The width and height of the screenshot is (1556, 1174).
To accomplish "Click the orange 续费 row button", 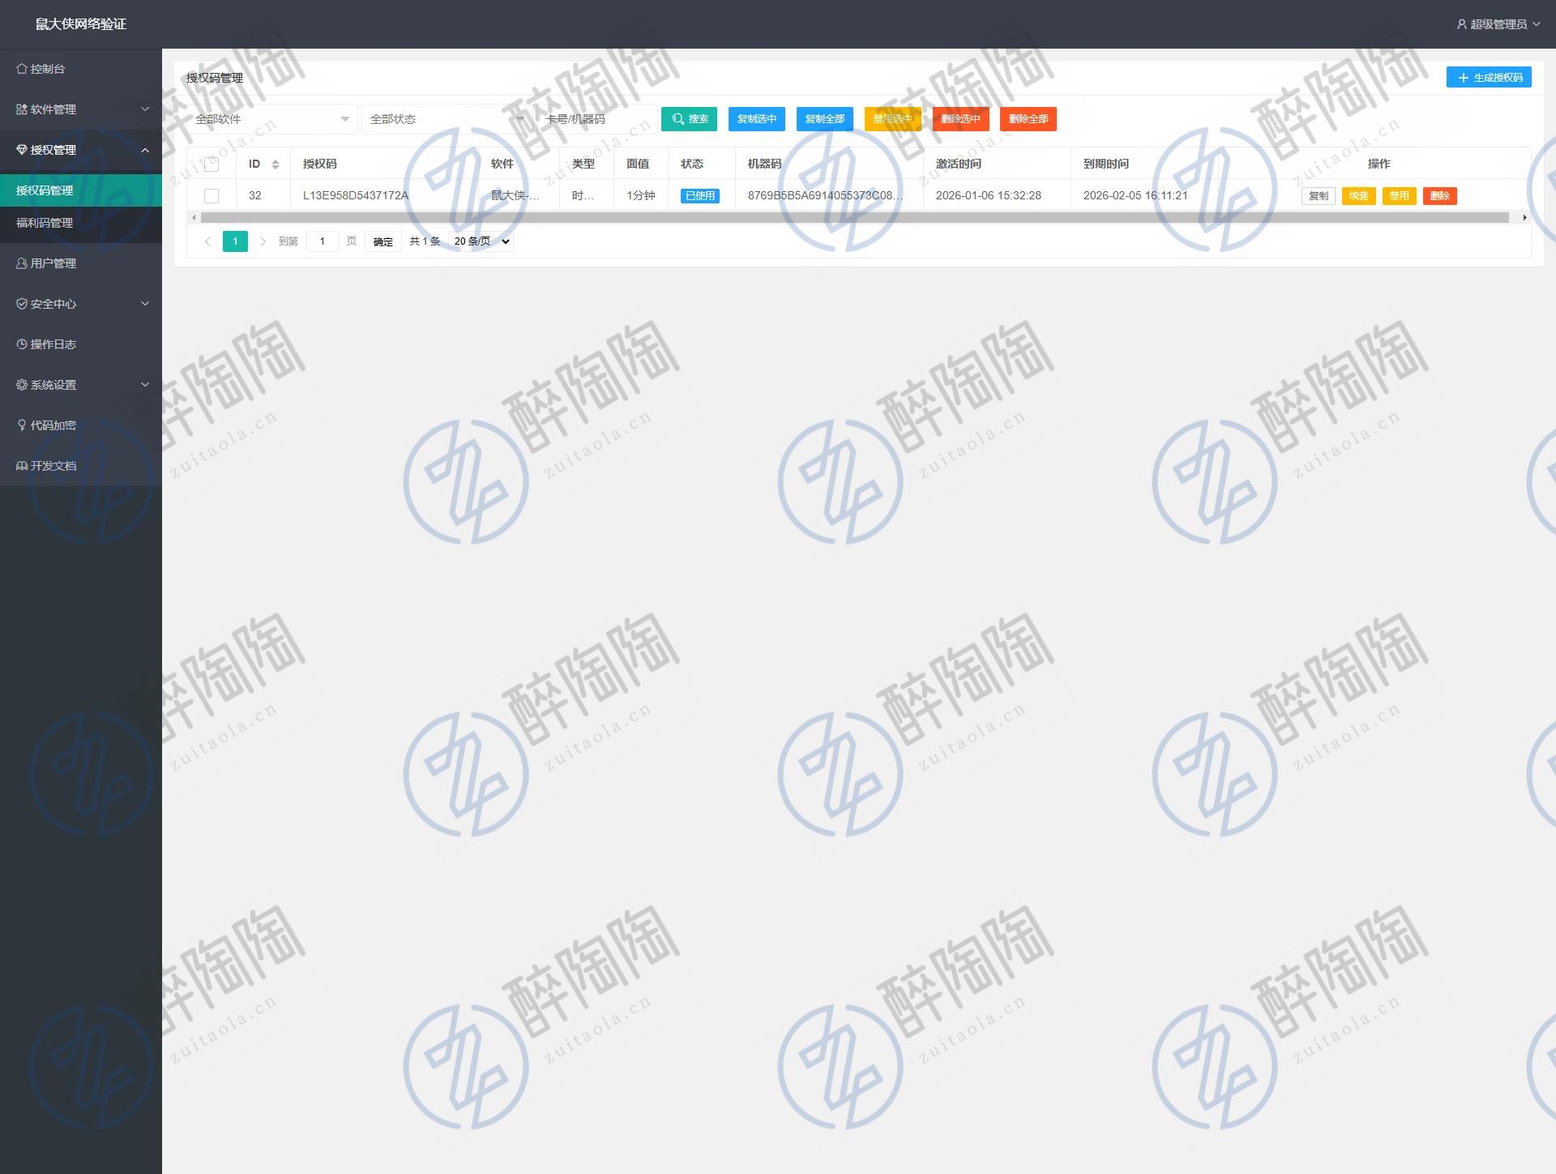I will point(1358,196).
